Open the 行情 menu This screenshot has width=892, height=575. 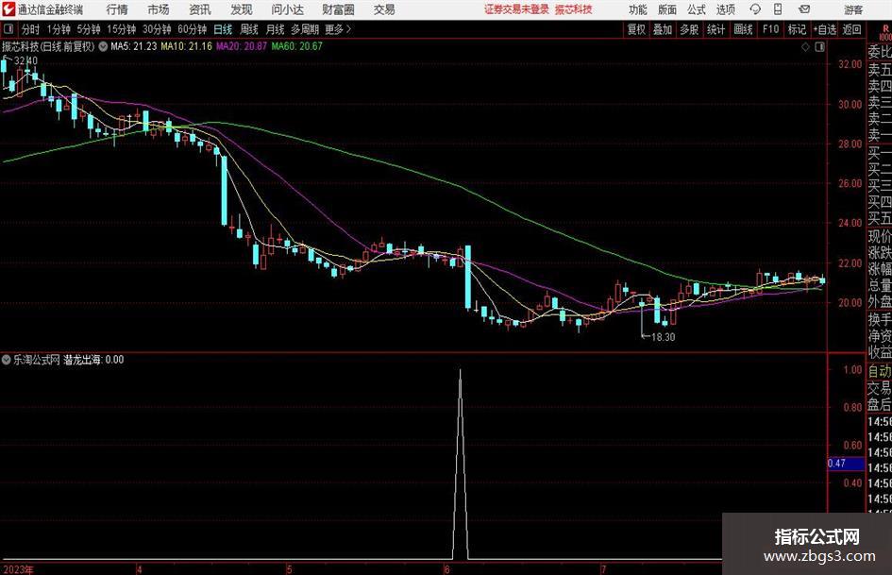tap(117, 9)
